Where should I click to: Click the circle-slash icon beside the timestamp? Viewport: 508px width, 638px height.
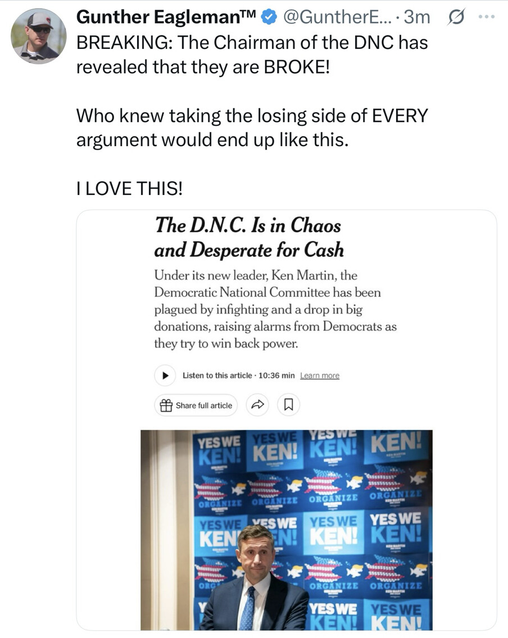(x=452, y=18)
